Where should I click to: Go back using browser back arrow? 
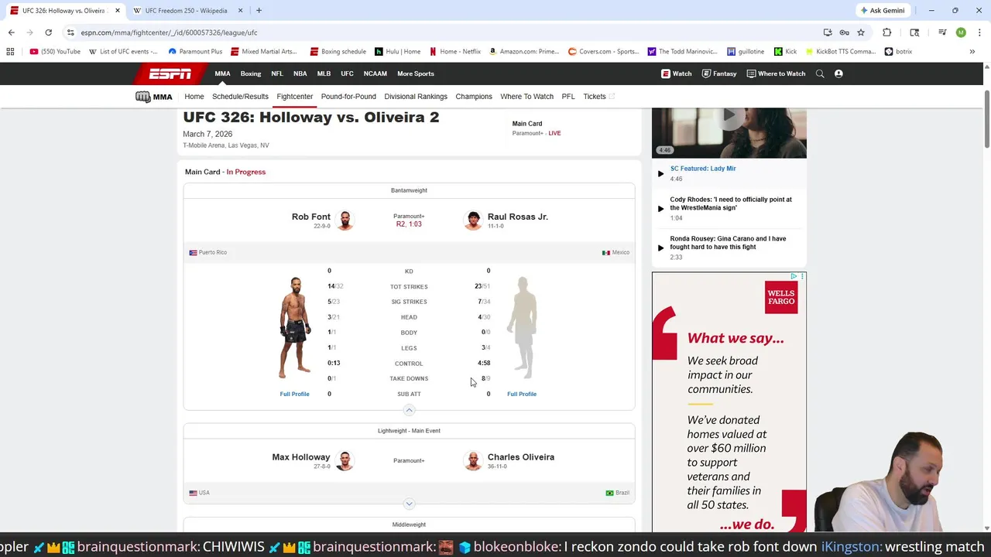point(11,32)
